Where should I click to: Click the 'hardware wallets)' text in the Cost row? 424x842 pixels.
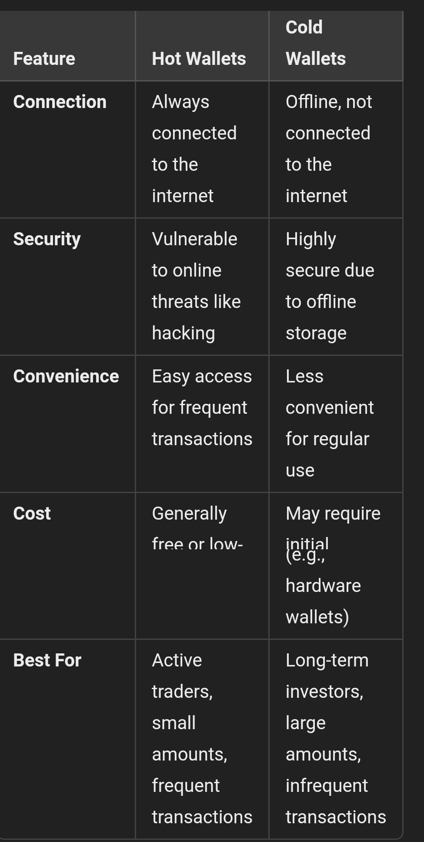point(323,601)
